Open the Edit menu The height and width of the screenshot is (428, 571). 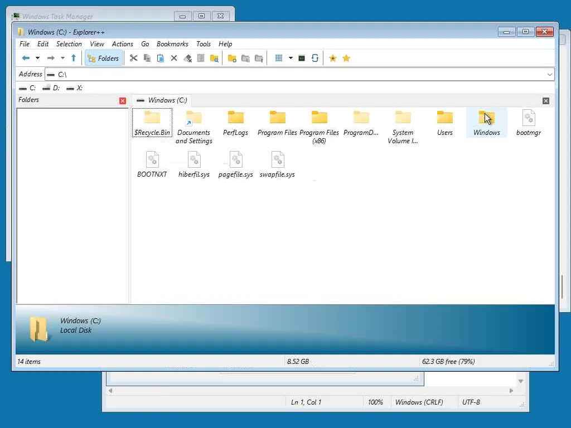click(x=42, y=43)
